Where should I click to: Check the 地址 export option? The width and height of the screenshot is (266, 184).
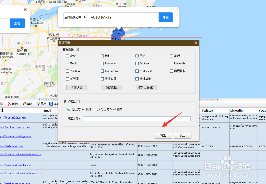click(x=102, y=56)
